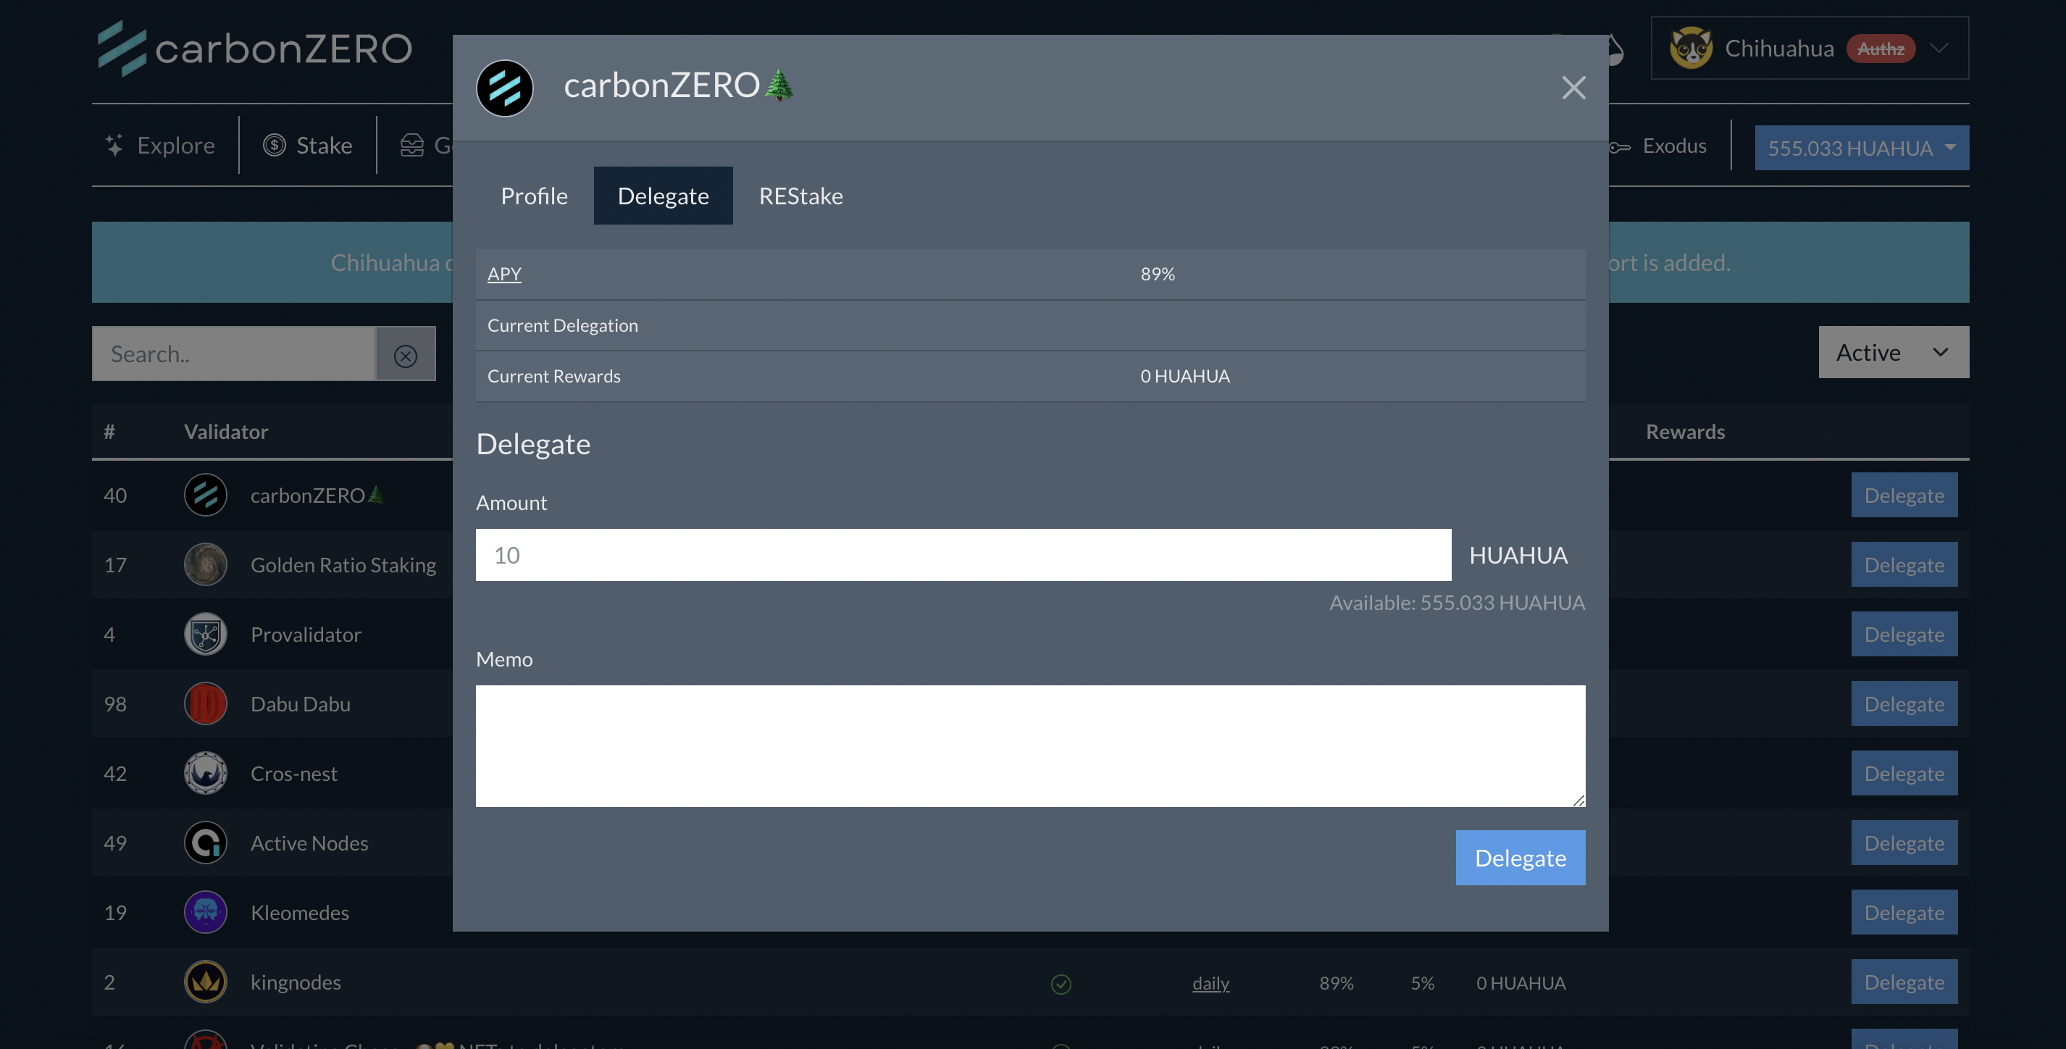Select Dabu Dabu validator name

point(300,704)
